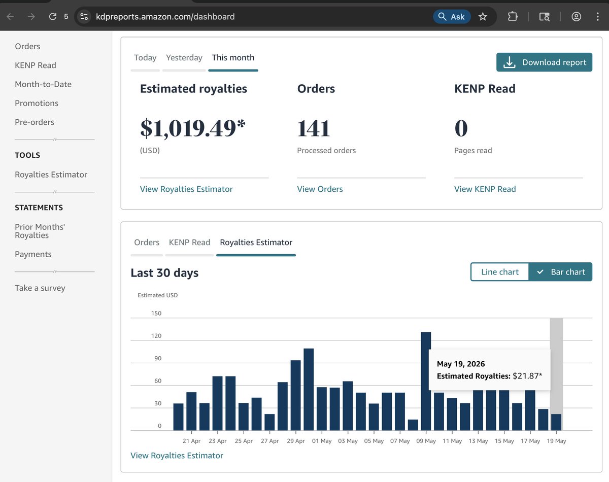Switch chart to Line chart
The image size is (609, 482).
click(500, 272)
